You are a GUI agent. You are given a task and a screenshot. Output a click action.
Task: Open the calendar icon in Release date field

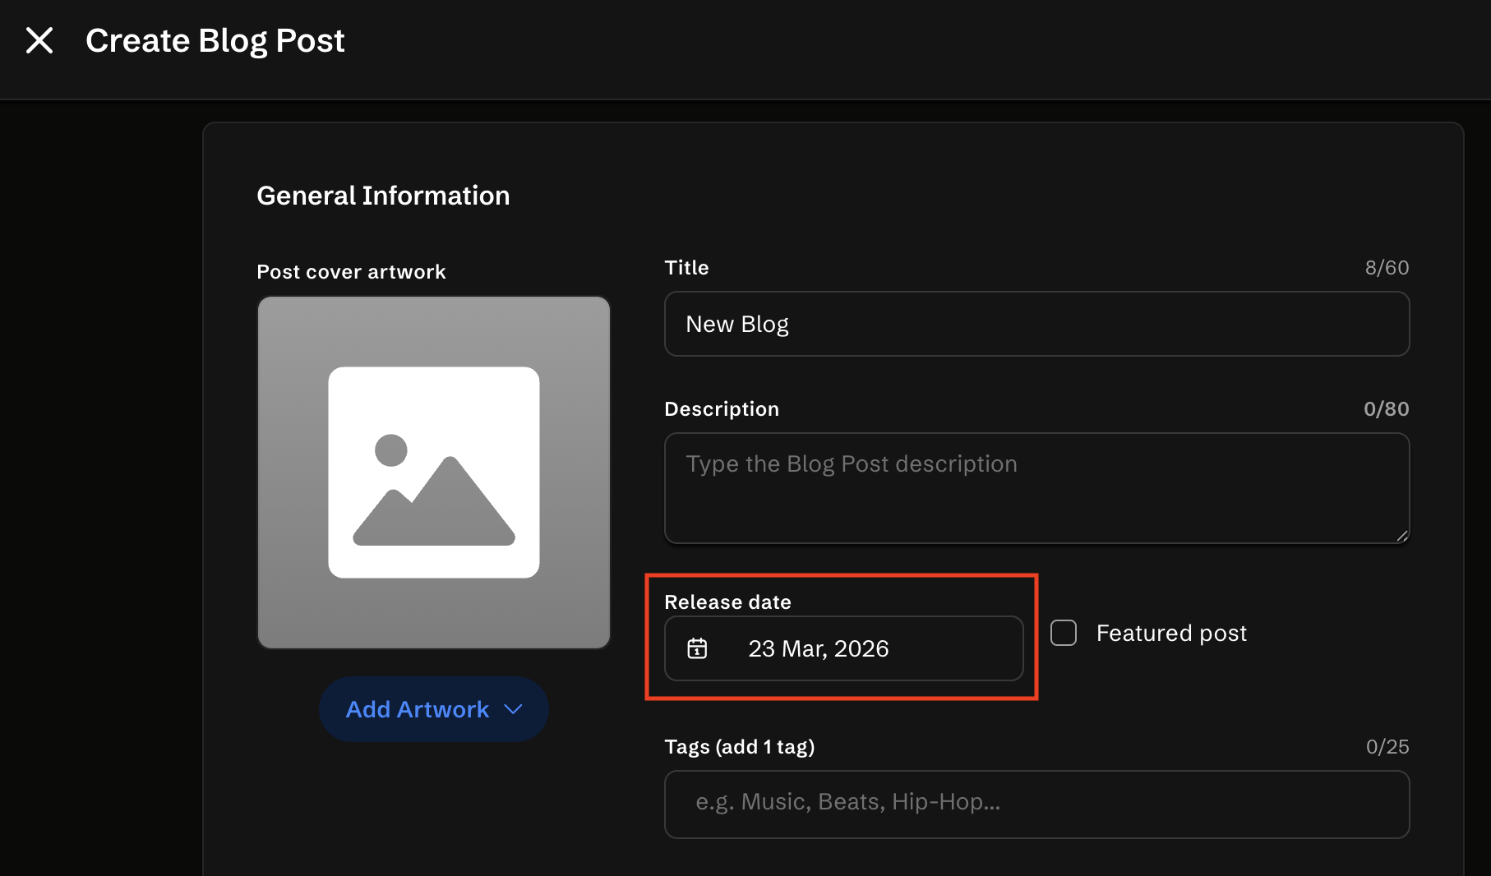(x=697, y=649)
